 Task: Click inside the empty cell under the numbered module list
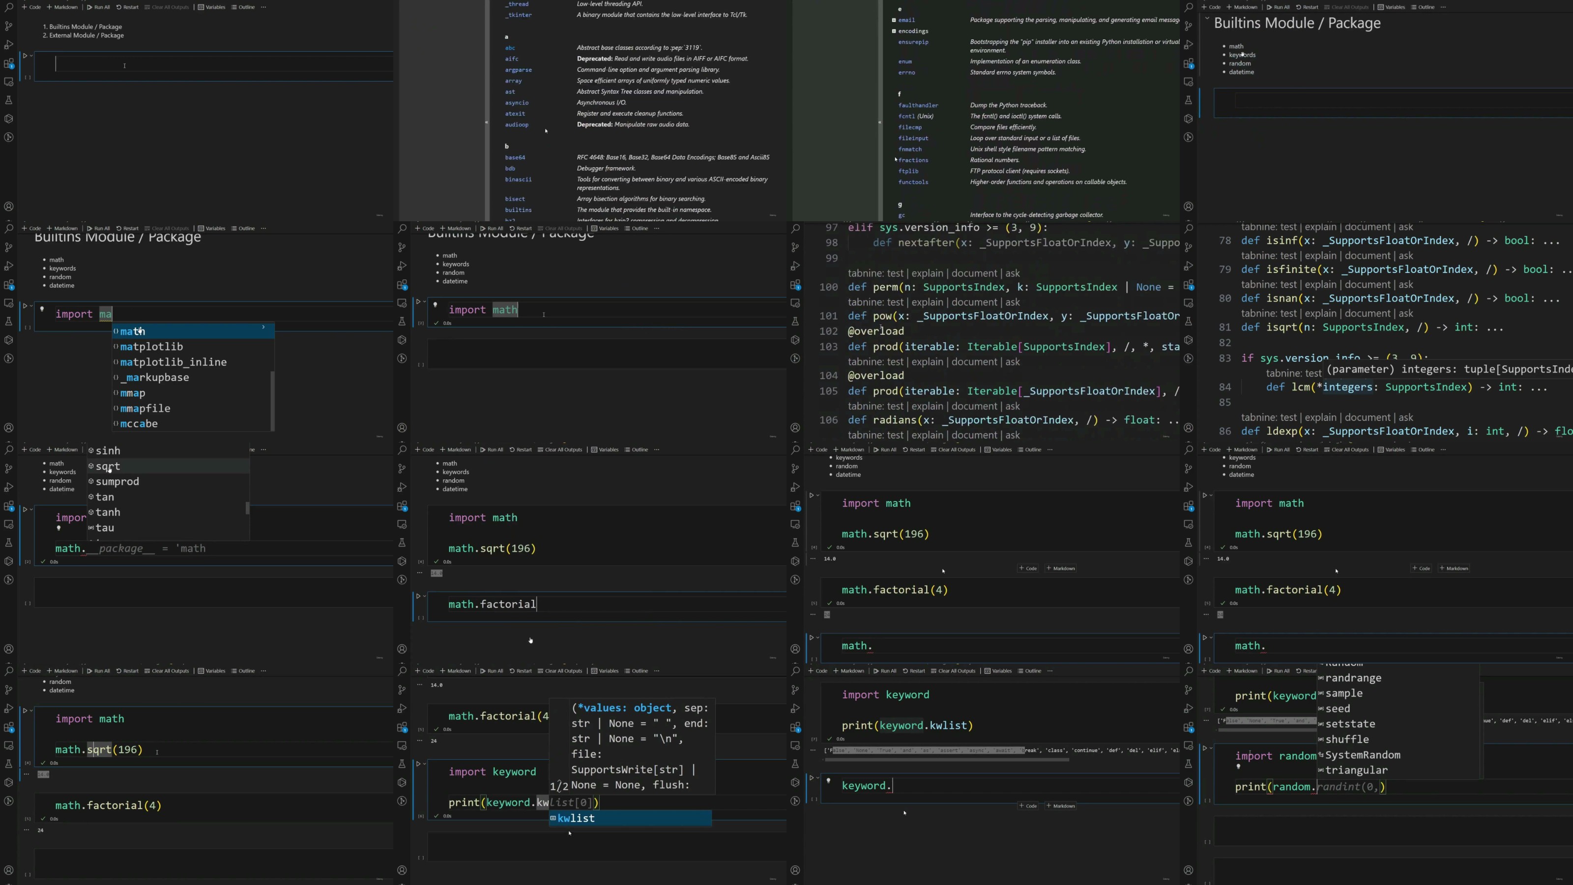(214, 66)
